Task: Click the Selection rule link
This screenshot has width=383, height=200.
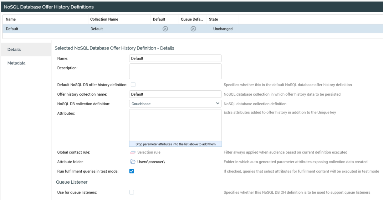Action: tap(149, 152)
